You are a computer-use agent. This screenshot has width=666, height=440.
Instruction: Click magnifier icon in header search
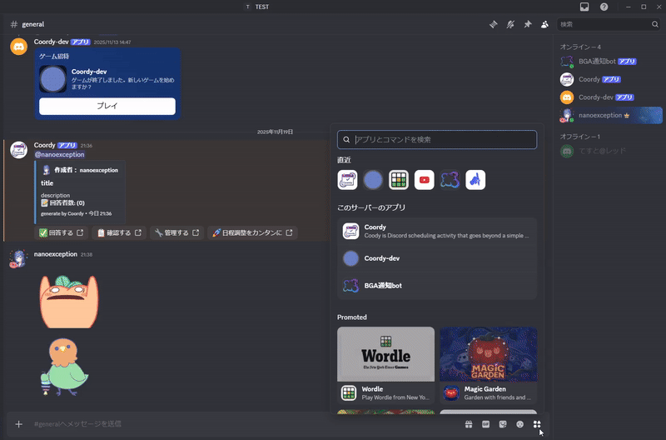(655, 24)
